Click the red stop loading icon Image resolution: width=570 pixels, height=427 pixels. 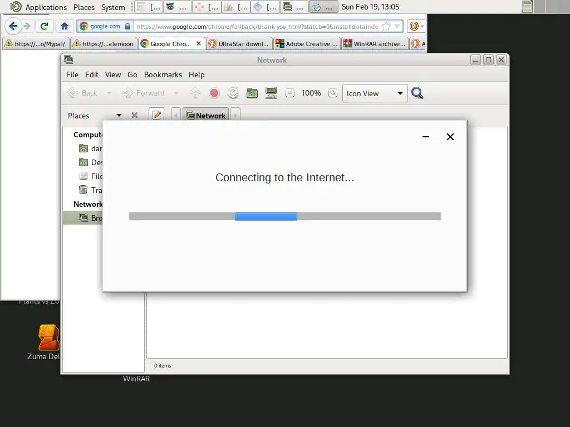[214, 93]
